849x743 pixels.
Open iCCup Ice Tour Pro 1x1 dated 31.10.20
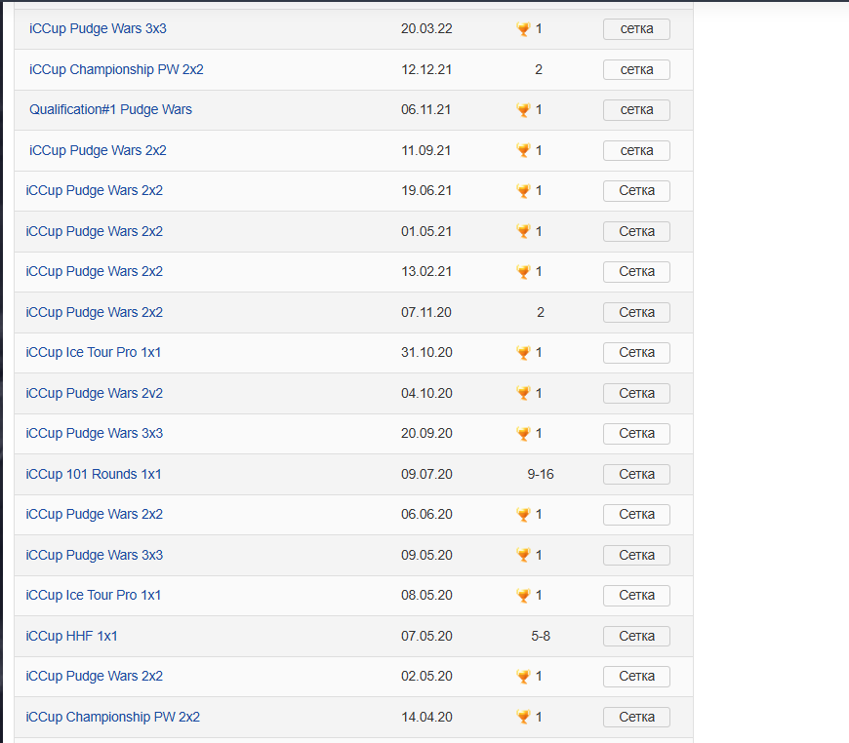(93, 352)
